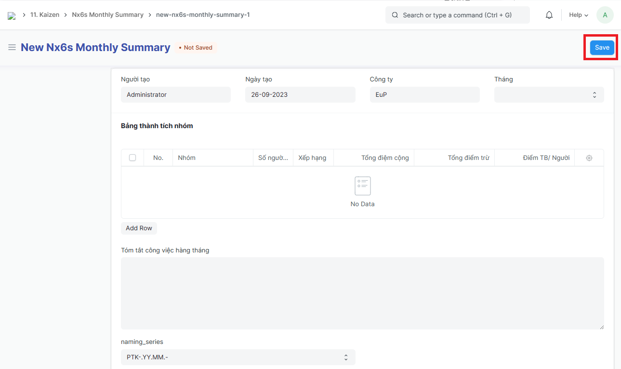Check the select-all rows checkbox
This screenshot has width=621, height=369.
[x=132, y=158]
